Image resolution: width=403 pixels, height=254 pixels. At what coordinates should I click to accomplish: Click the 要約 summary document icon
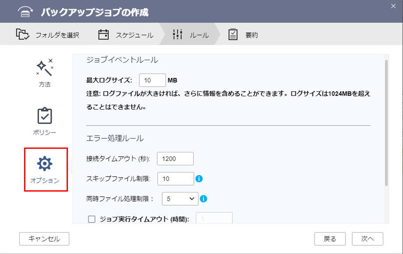tap(233, 34)
